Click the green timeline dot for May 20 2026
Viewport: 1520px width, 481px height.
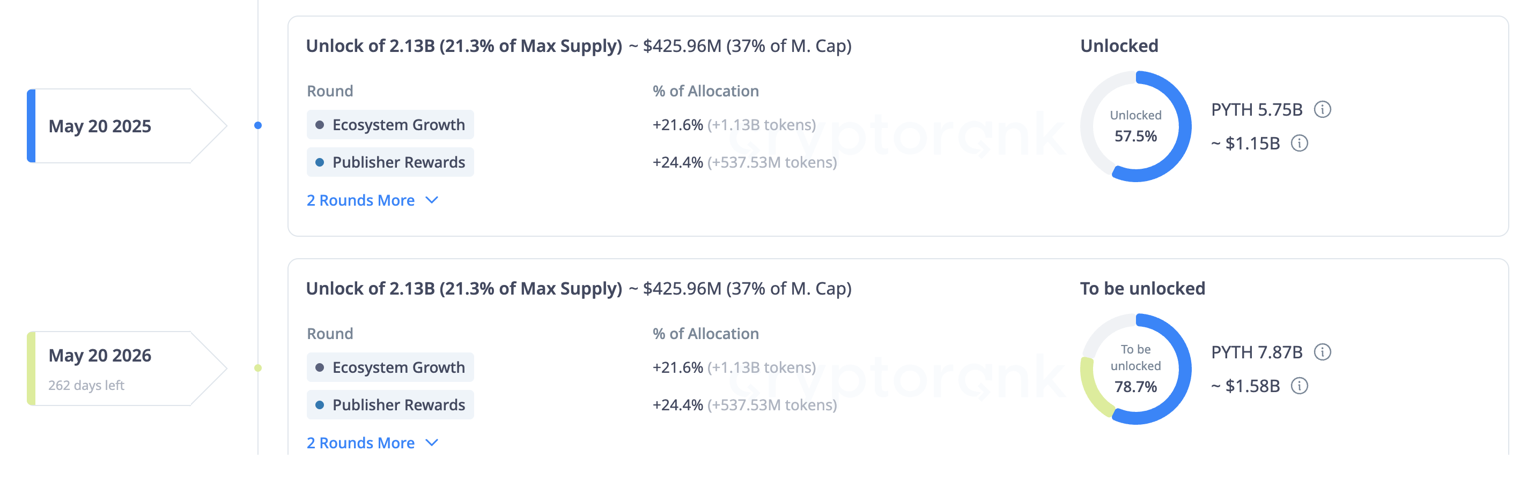point(258,368)
